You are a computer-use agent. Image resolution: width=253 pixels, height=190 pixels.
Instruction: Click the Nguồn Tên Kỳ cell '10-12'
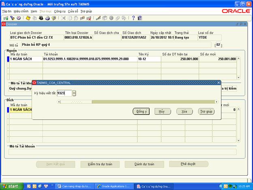149,59
